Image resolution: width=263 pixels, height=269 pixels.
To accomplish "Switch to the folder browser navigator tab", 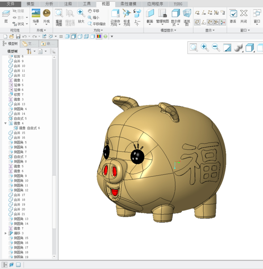I will pyautogui.click(x=29, y=44).
